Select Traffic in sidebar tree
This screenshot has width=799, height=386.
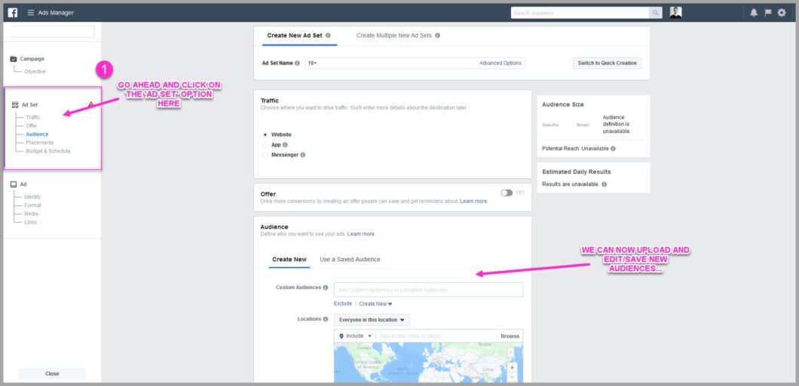[33, 117]
